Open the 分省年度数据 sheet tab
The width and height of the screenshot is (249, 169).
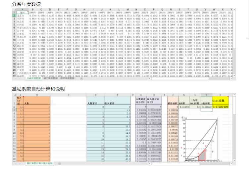[x=33, y=78]
